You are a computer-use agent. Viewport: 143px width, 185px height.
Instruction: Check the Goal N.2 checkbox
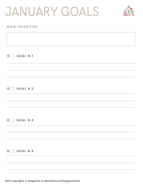(13, 89)
